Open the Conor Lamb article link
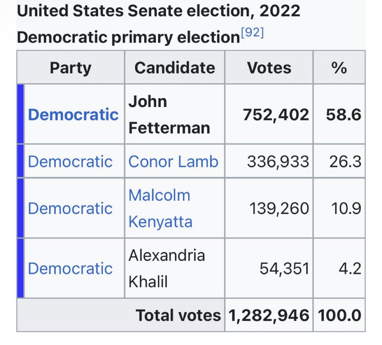The image size is (382, 345). tap(173, 162)
